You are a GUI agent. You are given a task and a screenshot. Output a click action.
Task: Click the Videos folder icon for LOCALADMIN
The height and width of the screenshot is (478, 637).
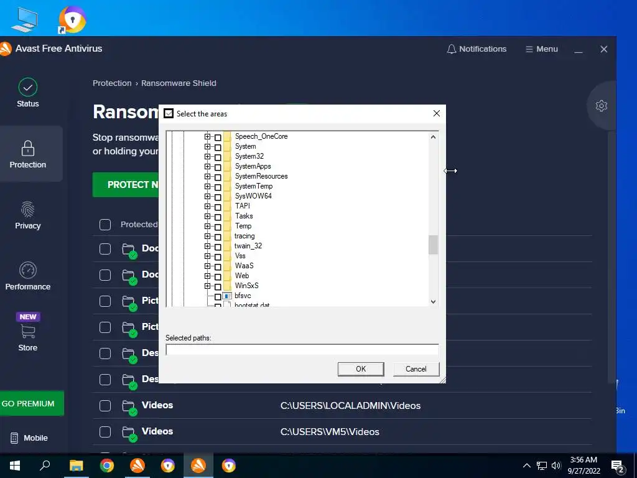(129, 406)
